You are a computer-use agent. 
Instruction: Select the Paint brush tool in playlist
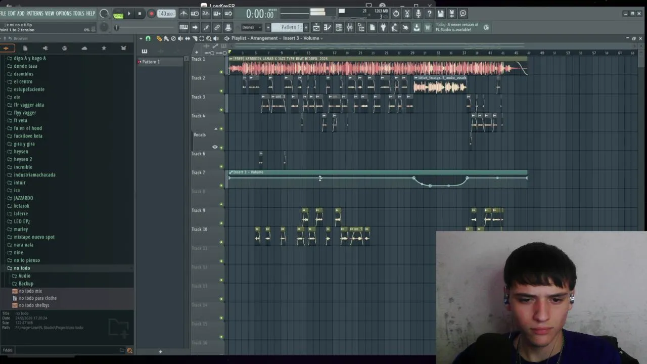pos(166,38)
